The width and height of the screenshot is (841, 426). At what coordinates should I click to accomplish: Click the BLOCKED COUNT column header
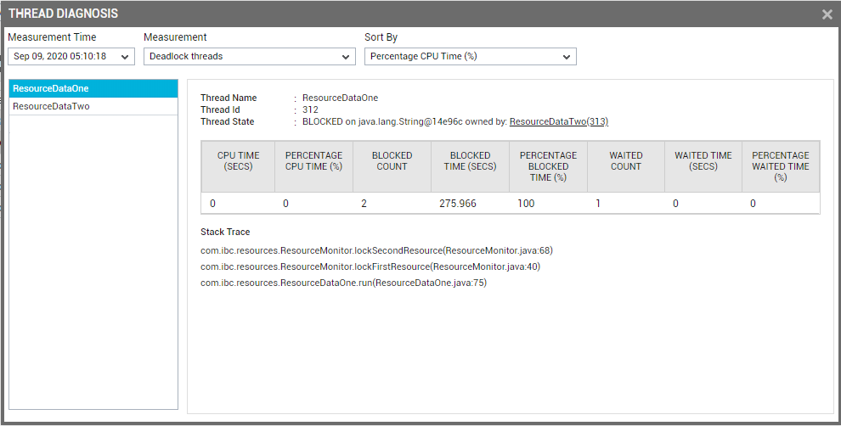point(392,166)
